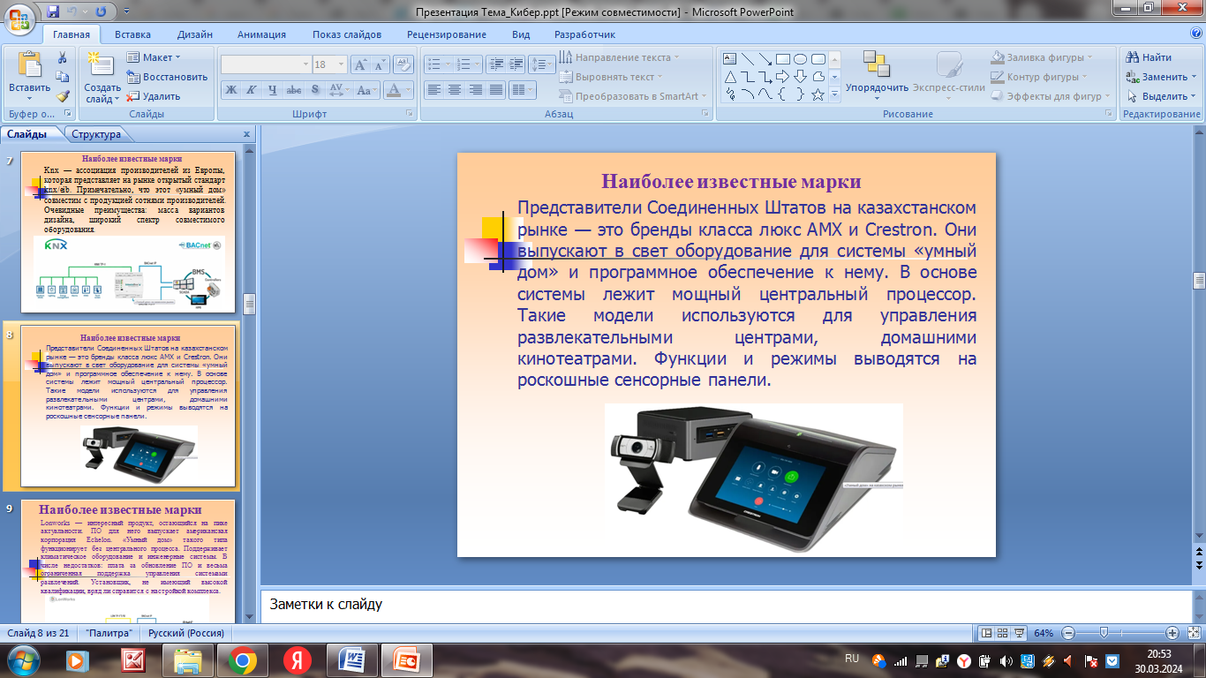Select slide 7 thumbnail with KNX diagram
This screenshot has width=1206, height=678.
tap(128, 233)
